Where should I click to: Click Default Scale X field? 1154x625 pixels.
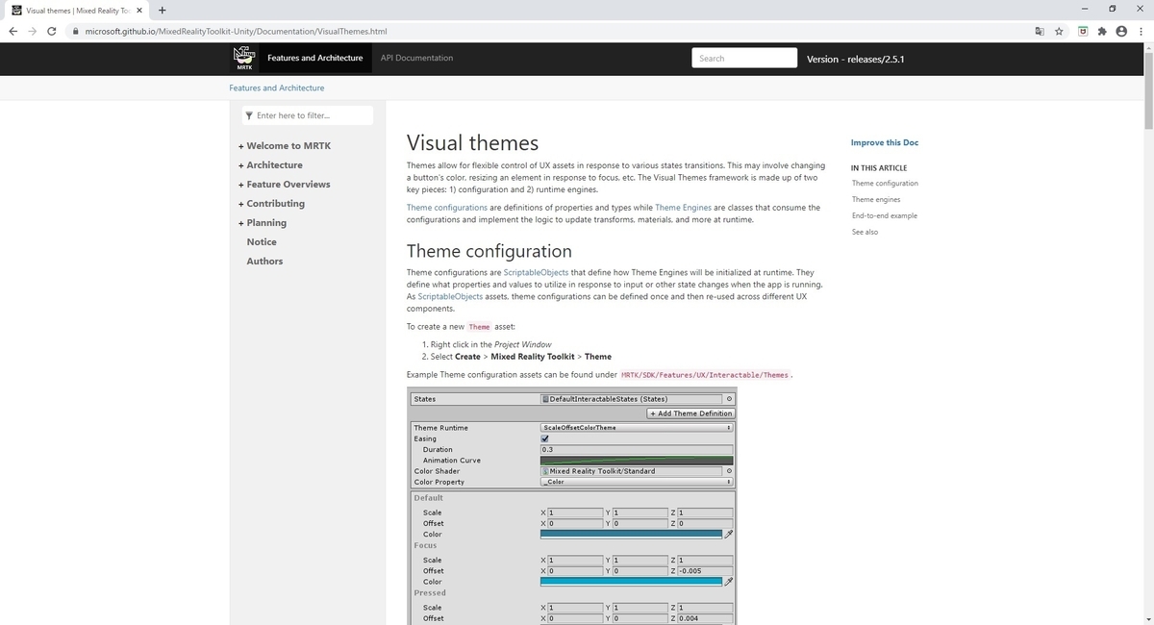click(575, 512)
